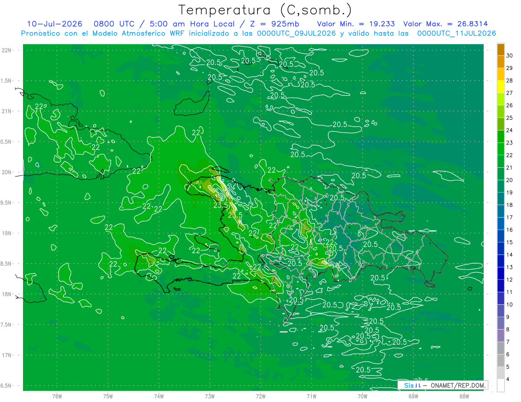Viewport: 521px width, 402px height.
Task: Click the "7" label on the color scale
Action: tap(508, 342)
